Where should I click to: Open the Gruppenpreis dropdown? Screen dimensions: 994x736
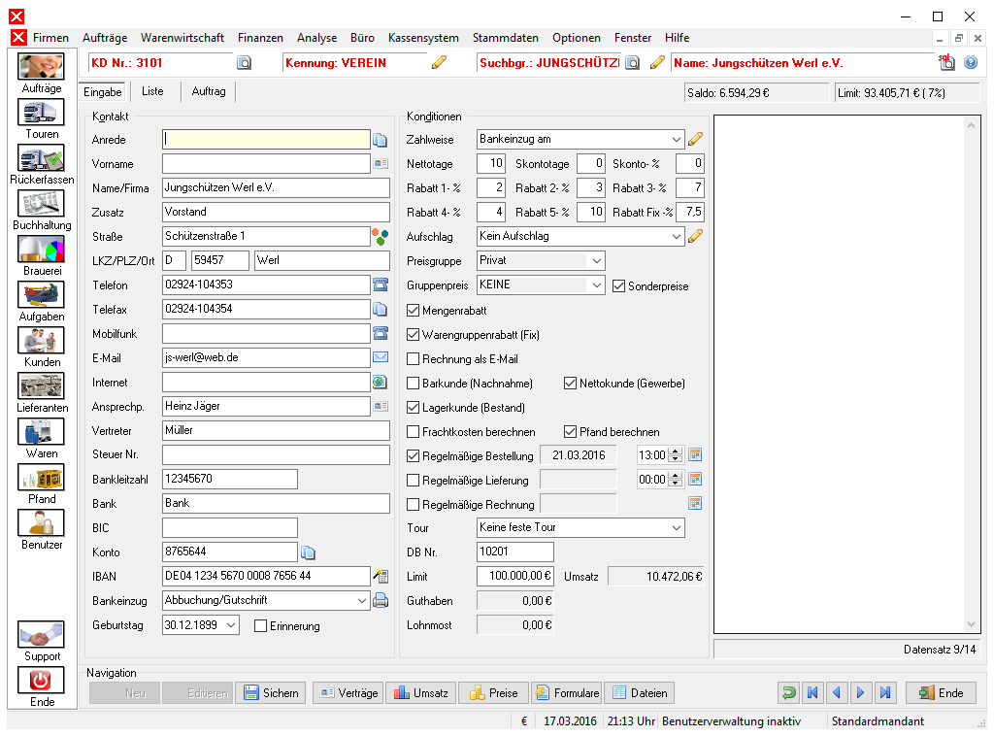tap(597, 284)
